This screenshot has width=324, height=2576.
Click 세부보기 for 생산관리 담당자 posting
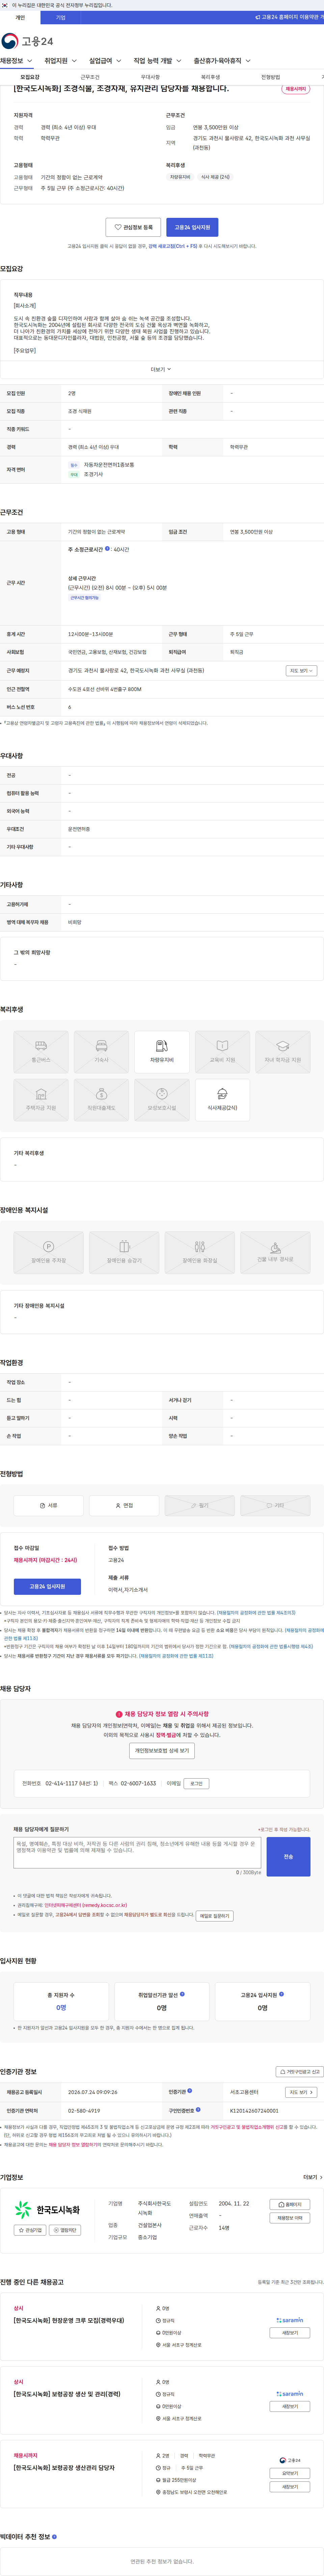(x=290, y=2487)
